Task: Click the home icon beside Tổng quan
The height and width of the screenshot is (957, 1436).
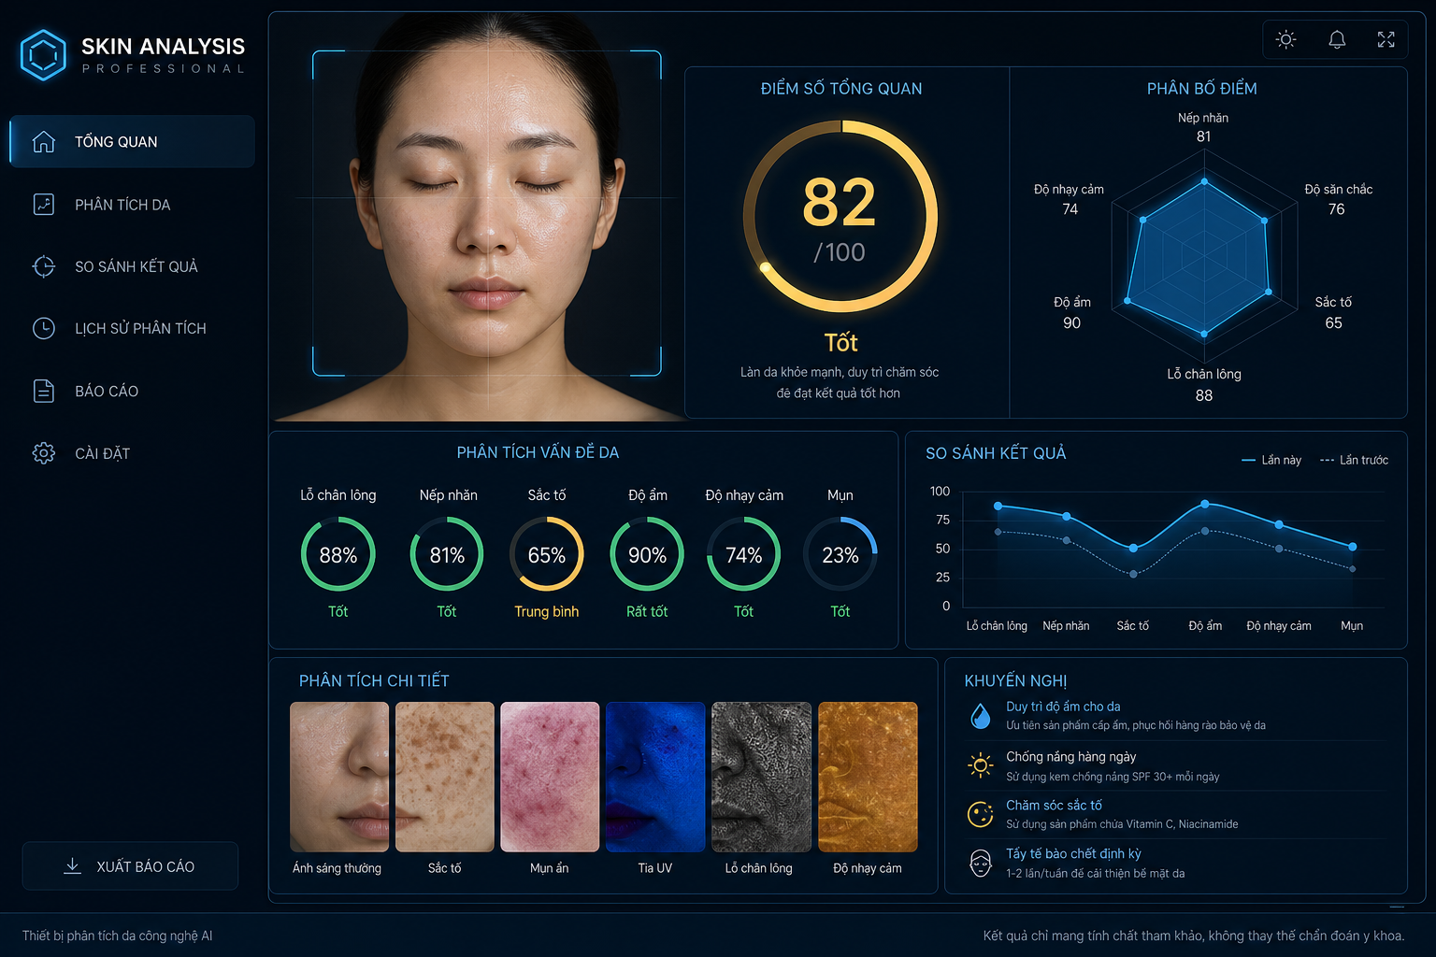Action: [x=44, y=142]
